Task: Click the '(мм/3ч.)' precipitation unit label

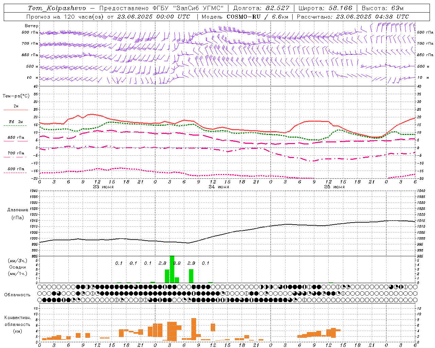Action: tap(18, 261)
